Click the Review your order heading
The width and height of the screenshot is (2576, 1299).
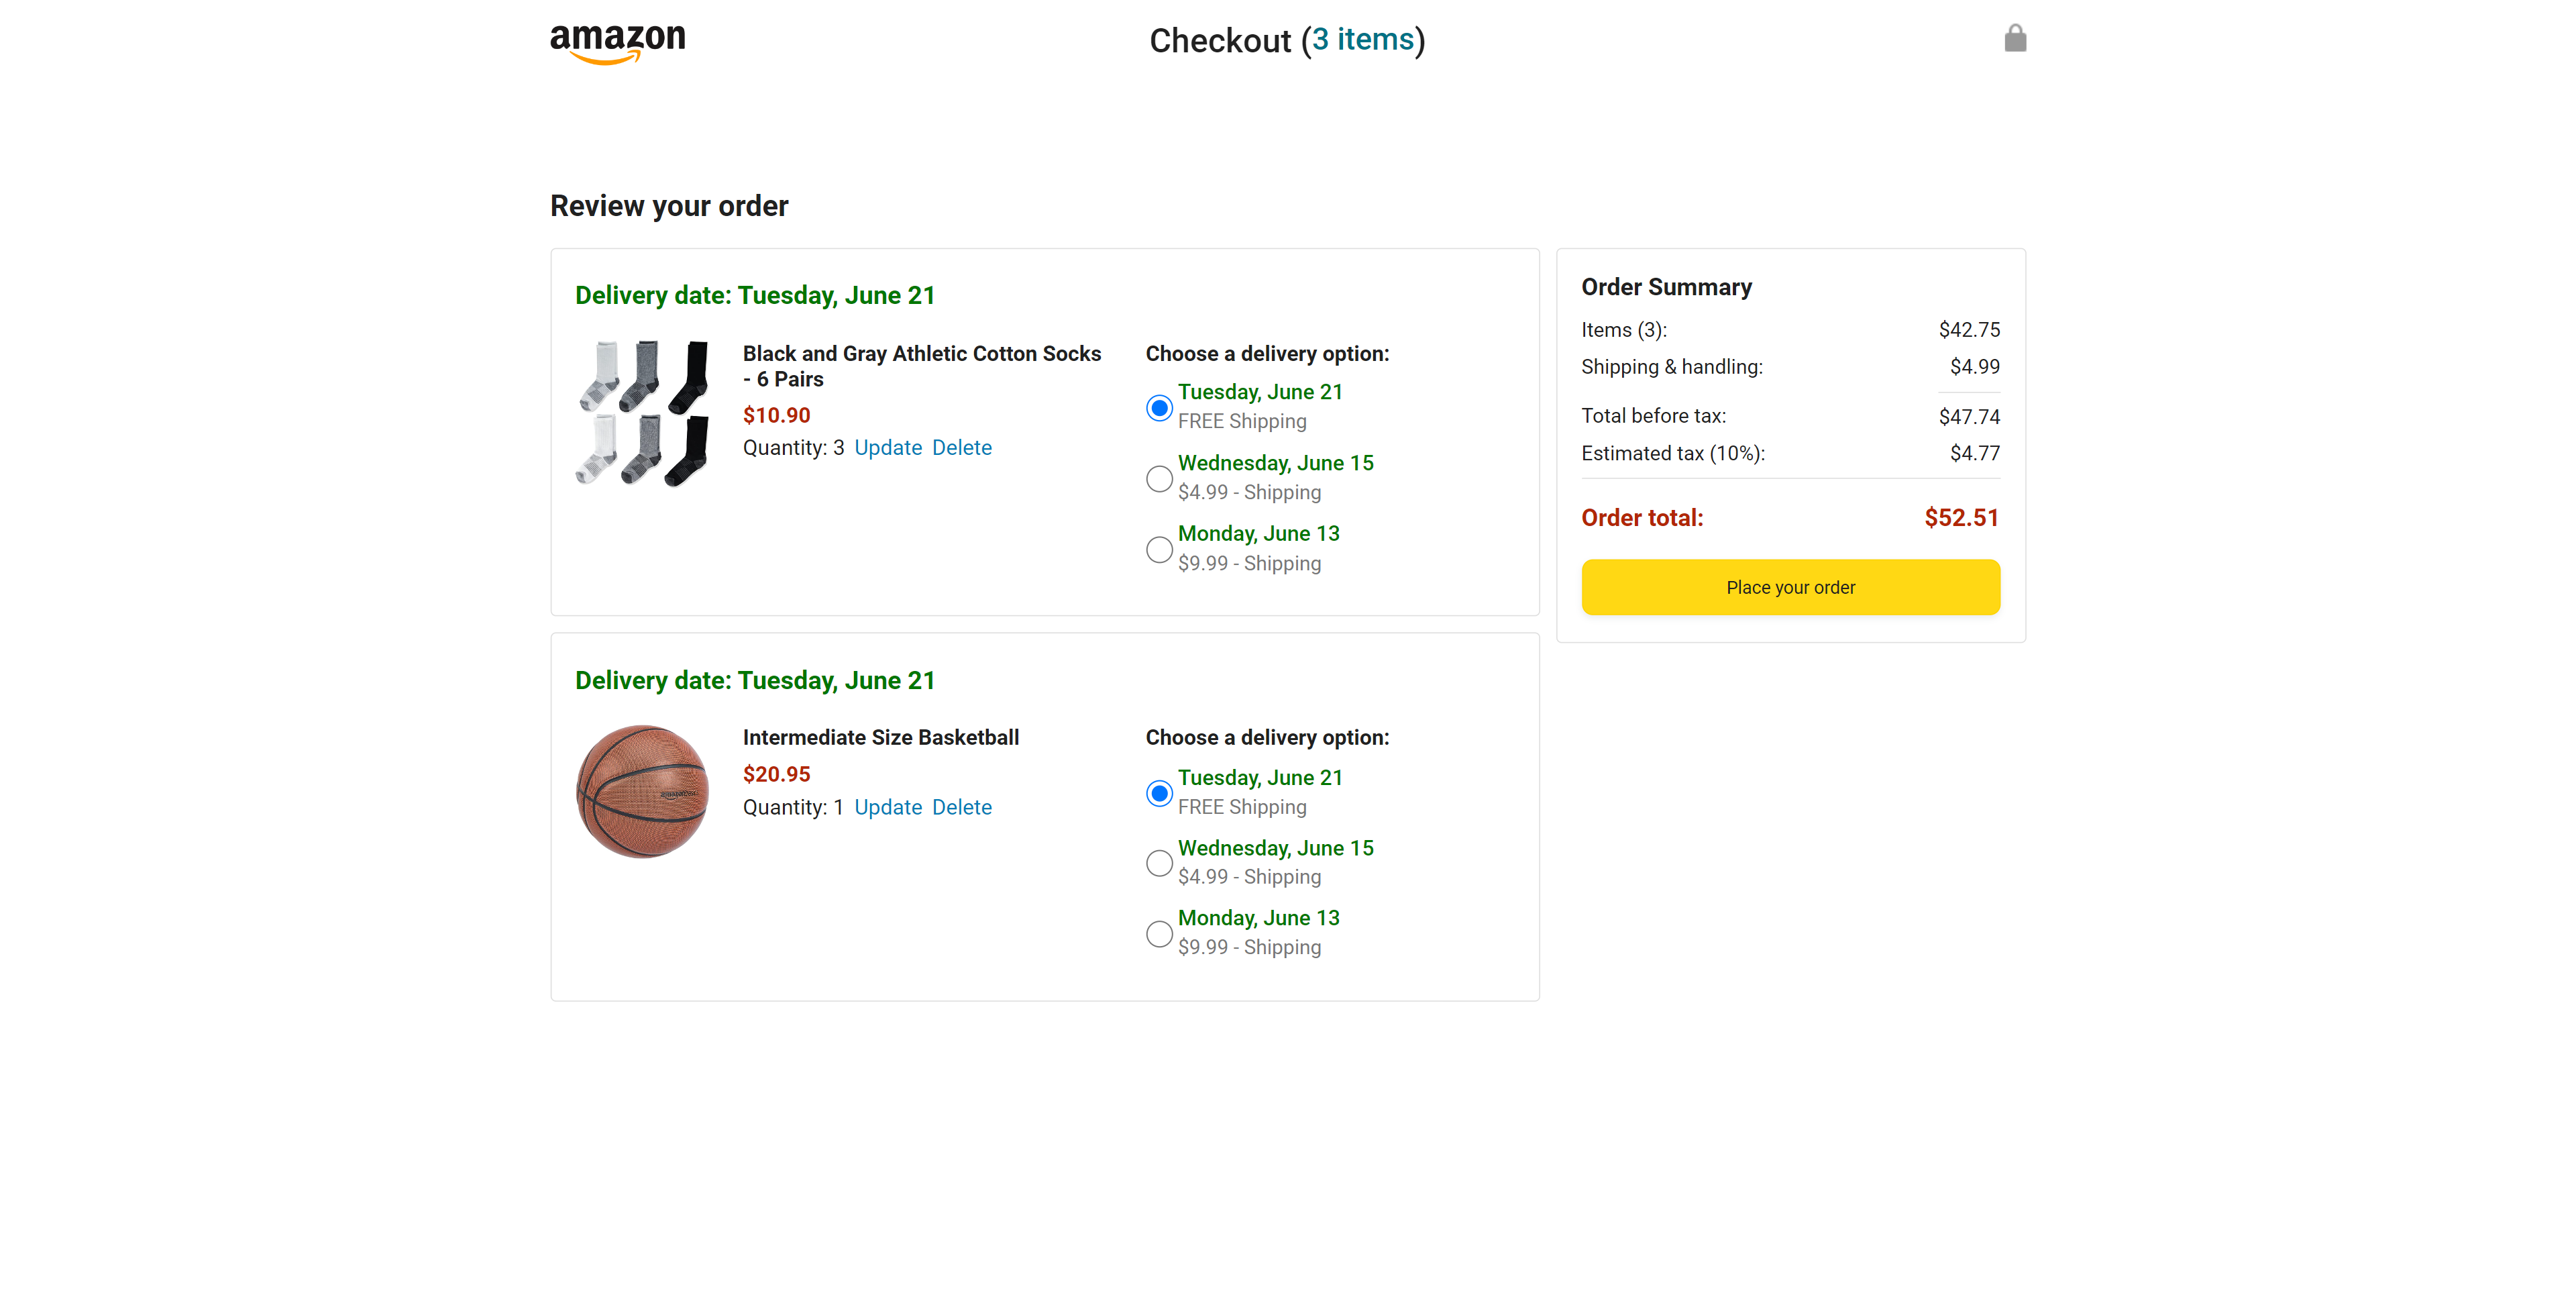(x=669, y=206)
